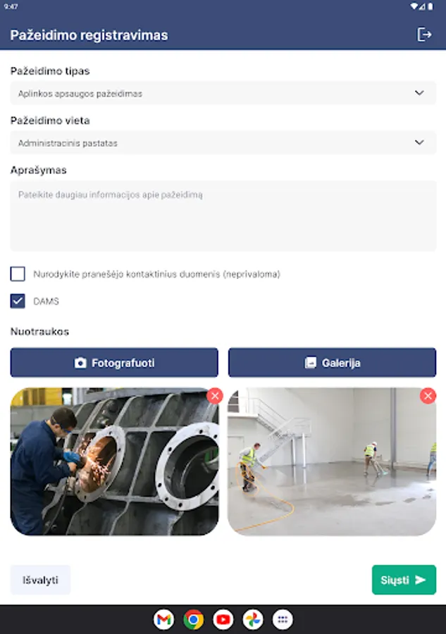
Task: Open Google Photos pinwheel icon
Action: coord(253,619)
